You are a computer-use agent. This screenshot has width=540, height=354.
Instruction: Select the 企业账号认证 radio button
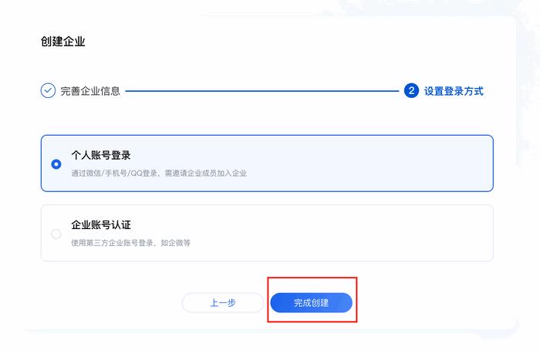tap(56, 234)
